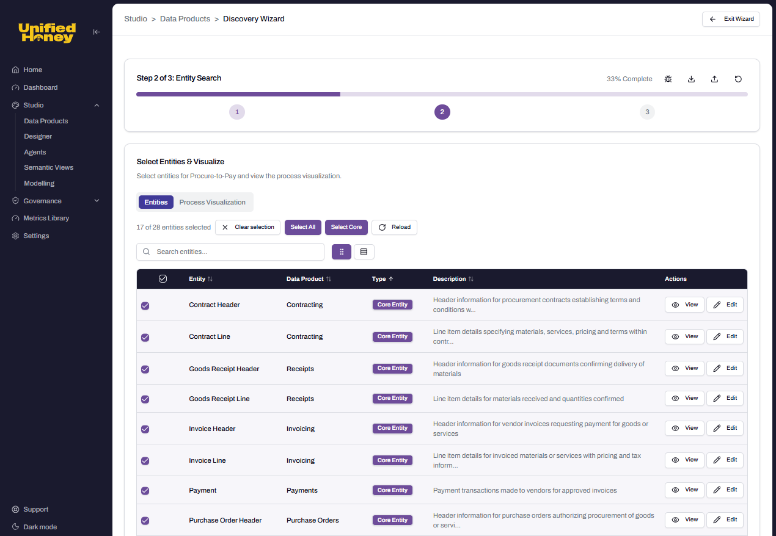Uncheck the Payment entity row

coord(145,490)
